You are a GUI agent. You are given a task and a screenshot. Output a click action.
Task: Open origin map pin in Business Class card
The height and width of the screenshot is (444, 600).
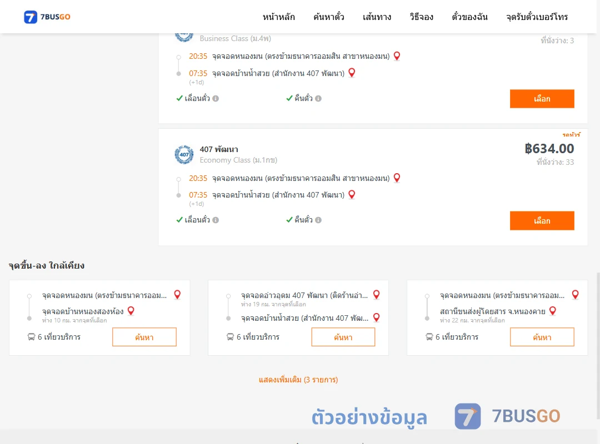coord(397,56)
